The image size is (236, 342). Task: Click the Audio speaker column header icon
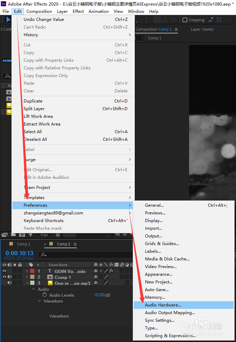coord(10,265)
